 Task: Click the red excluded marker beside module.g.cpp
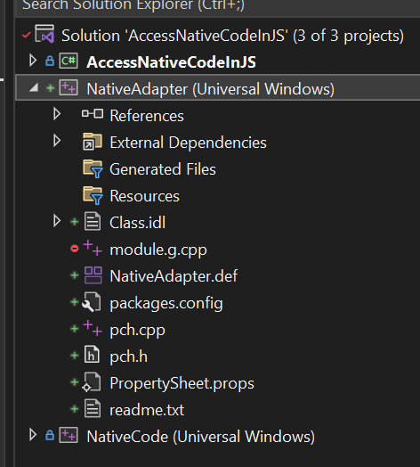click(x=75, y=248)
